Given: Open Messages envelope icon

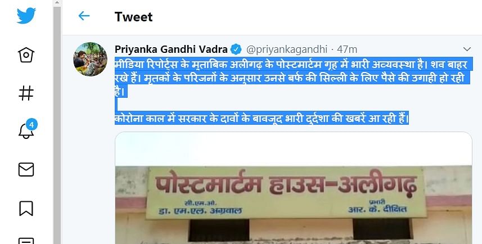Looking at the screenshot, I should 26,170.
